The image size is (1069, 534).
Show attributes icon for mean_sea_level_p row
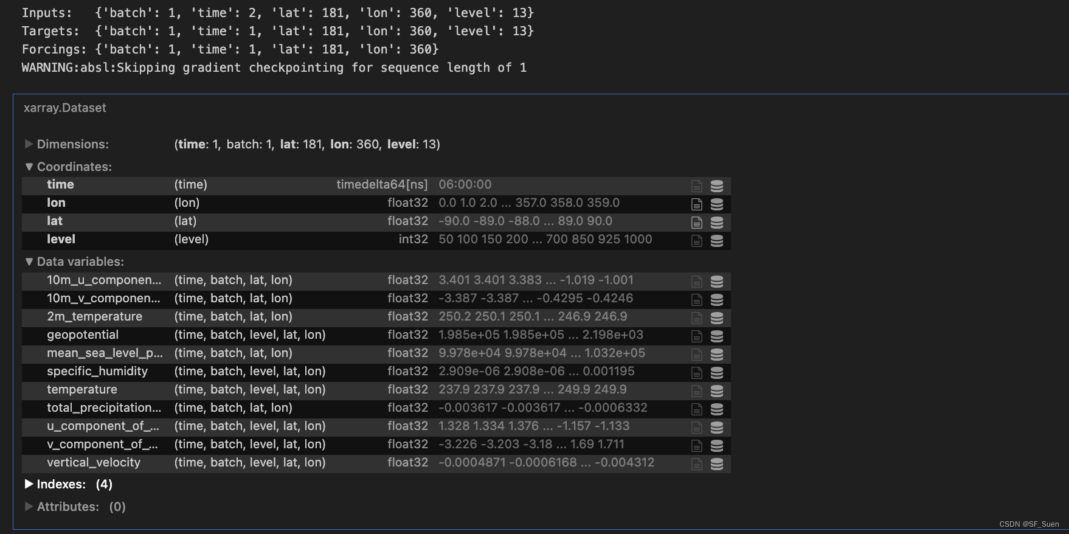coord(697,354)
